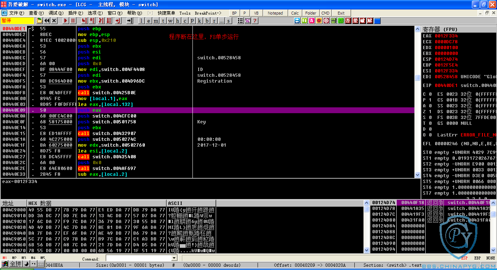497x270 pixels.
Task: Launch Notepad from the toolbar
Action: [275, 13]
